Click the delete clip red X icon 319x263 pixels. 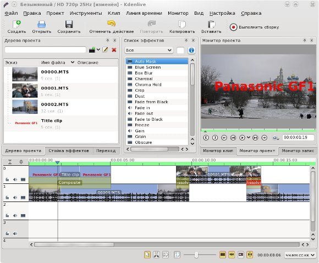(114, 50)
